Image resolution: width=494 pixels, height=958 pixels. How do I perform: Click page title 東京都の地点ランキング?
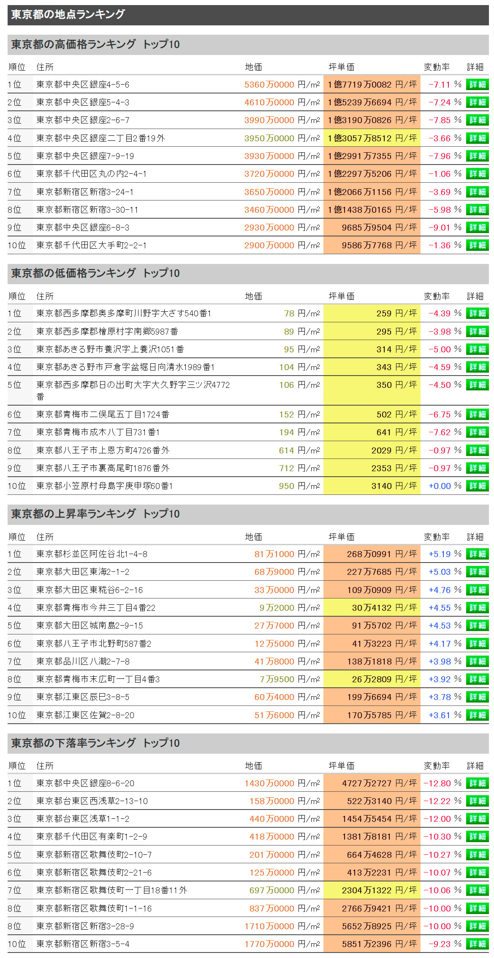click(x=68, y=14)
